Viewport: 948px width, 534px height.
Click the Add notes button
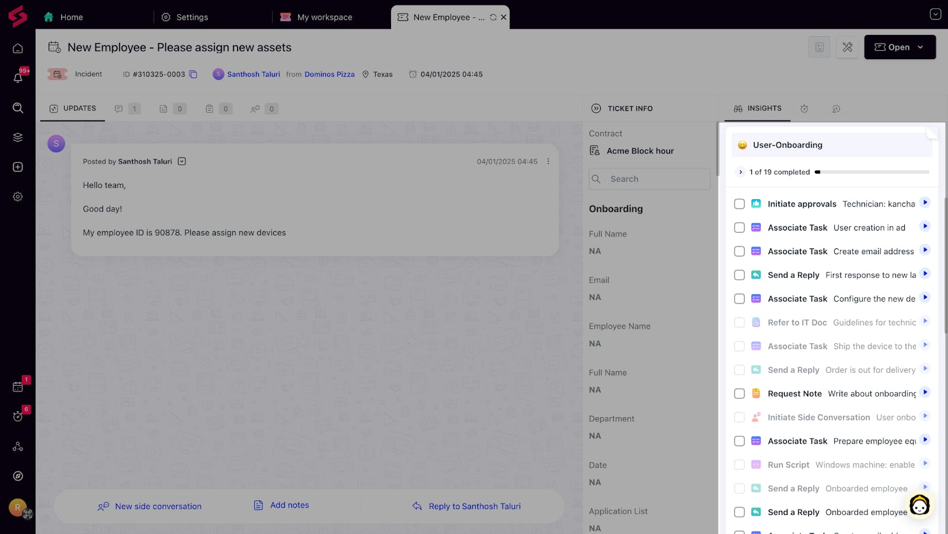point(281,505)
